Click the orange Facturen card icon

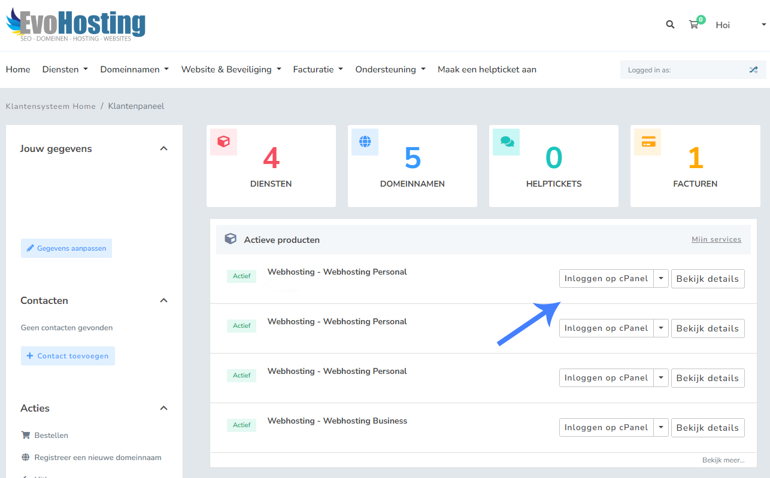(648, 142)
